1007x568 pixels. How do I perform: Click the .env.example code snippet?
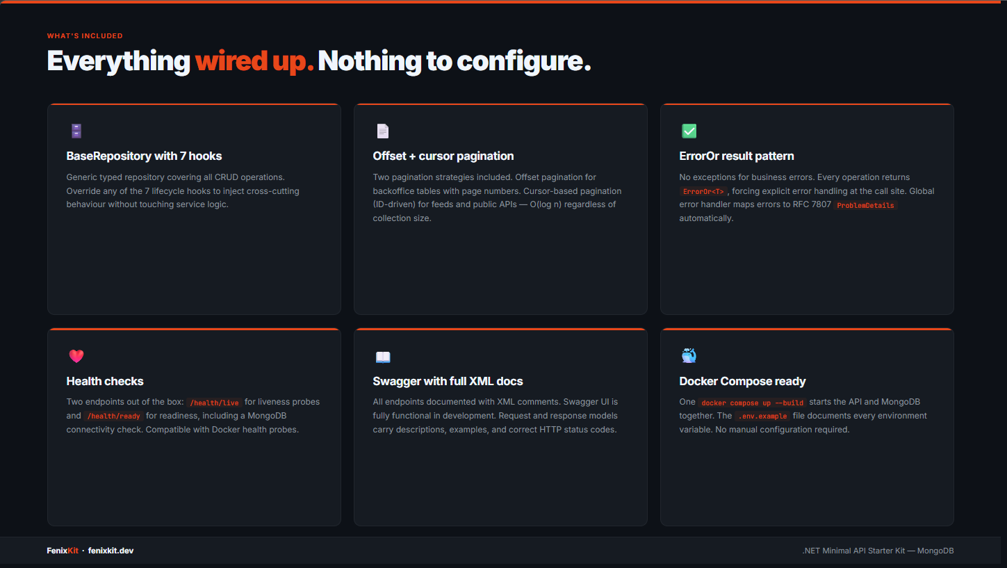tap(763, 416)
